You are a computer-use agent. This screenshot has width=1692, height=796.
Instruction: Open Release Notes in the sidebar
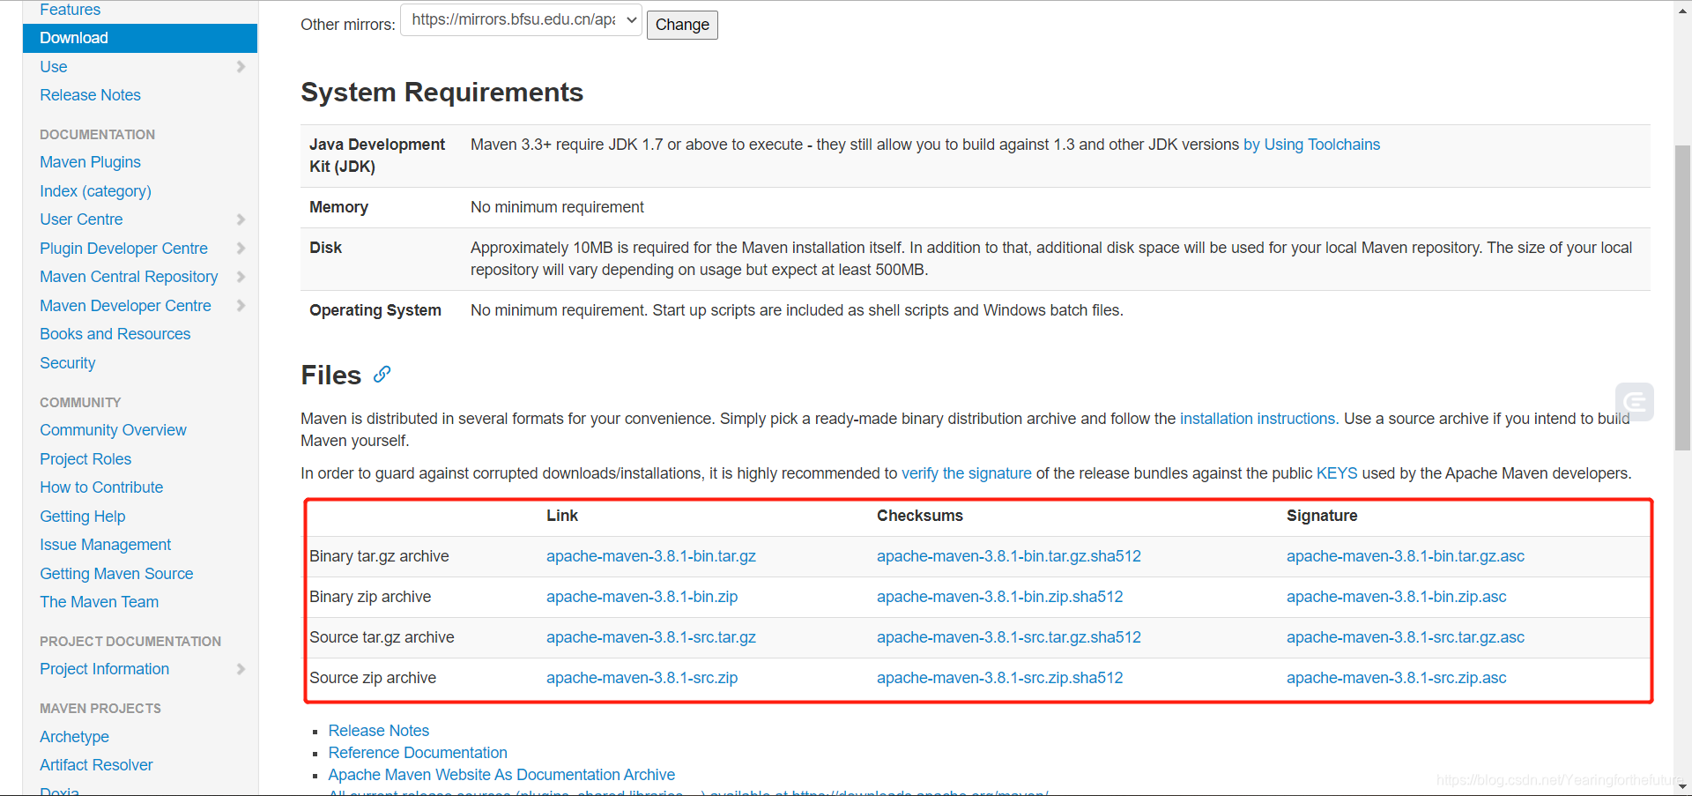point(90,95)
